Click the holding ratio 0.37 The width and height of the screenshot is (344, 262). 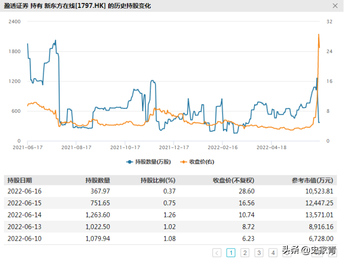tap(169, 191)
